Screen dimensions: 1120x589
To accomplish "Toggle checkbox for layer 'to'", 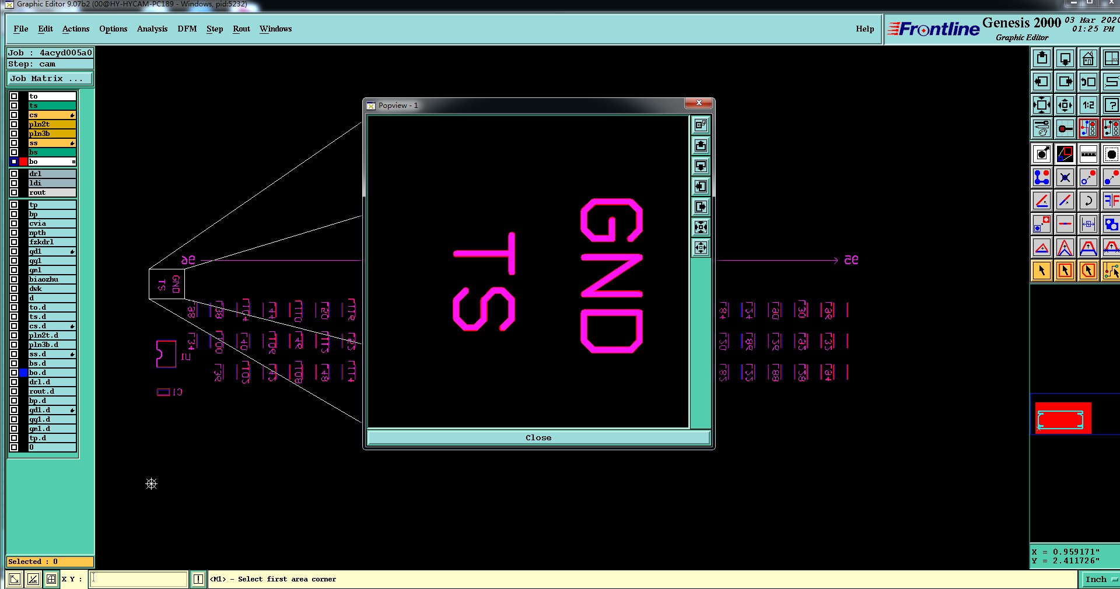I will click(14, 96).
